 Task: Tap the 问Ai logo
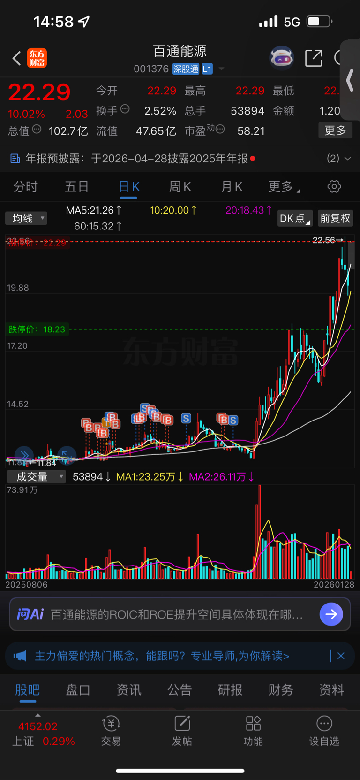click(30, 614)
